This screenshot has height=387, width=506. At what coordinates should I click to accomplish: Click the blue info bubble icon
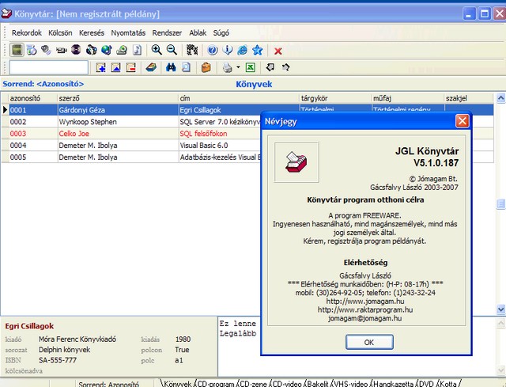click(228, 50)
